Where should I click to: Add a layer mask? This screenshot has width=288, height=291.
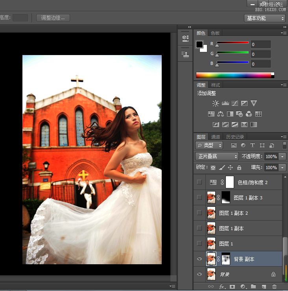click(232, 287)
